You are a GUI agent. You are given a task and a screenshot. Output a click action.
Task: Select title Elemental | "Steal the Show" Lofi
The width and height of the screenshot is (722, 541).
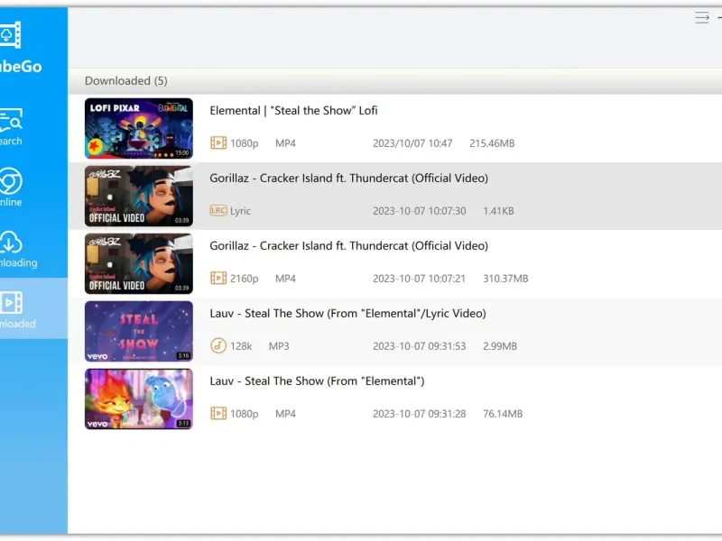tap(293, 111)
